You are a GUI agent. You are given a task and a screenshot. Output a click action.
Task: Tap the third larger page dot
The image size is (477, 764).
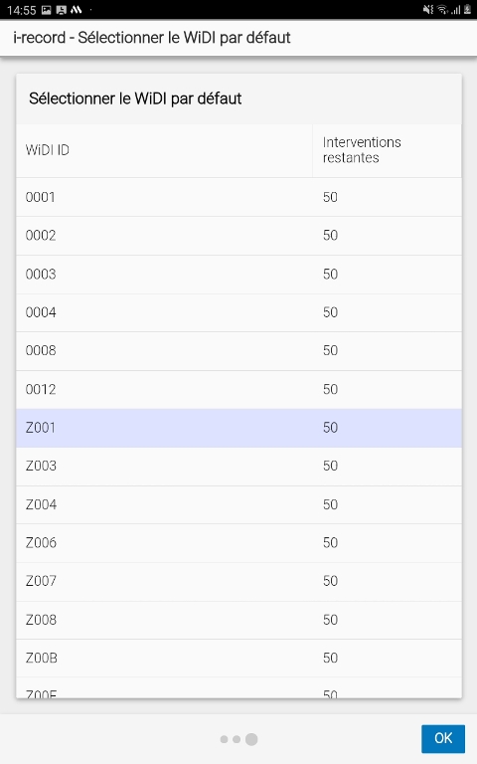[x=251, y=739]
